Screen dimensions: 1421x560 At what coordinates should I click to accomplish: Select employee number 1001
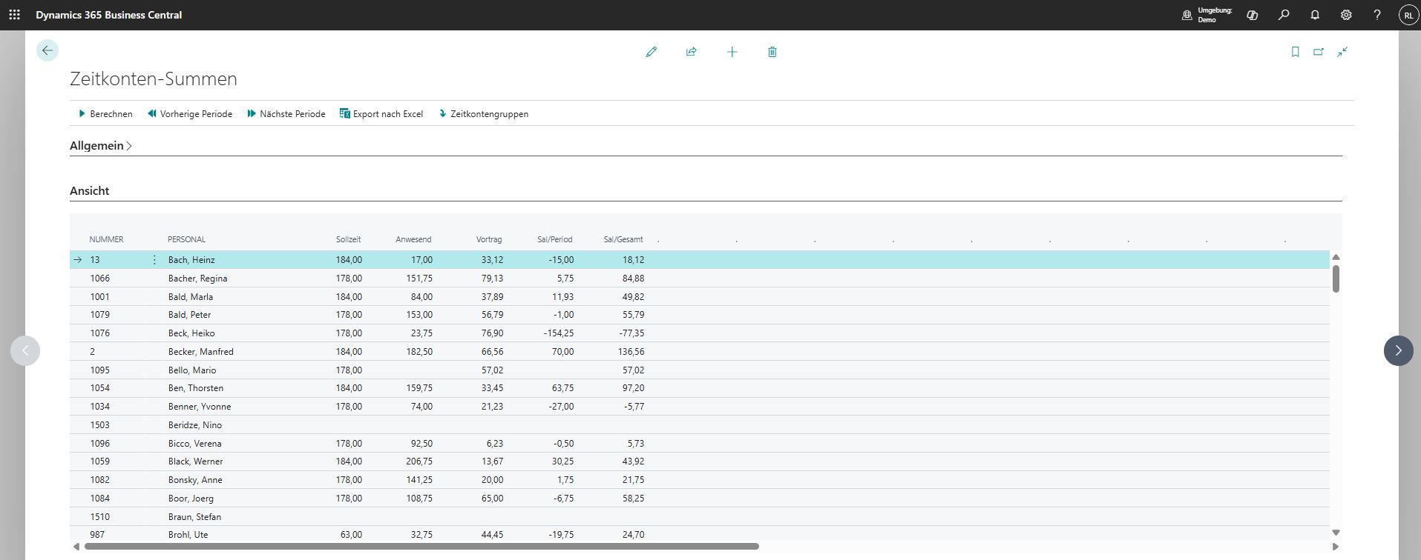99,297
